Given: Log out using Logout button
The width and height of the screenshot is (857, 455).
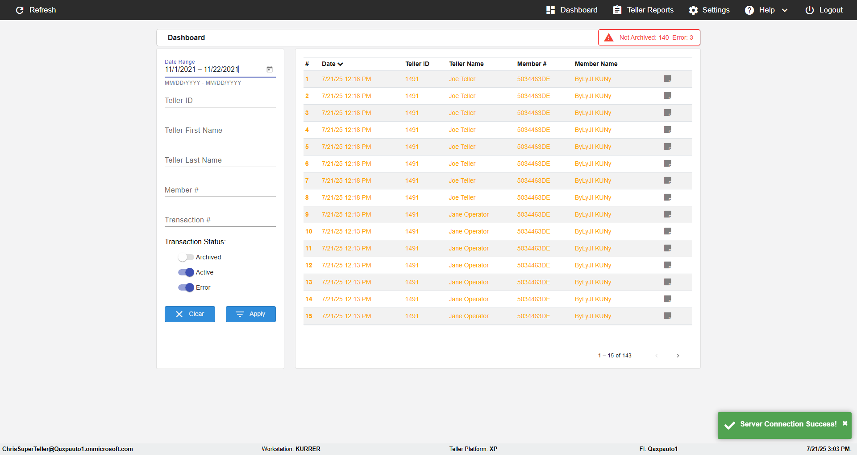Looking at the screenshot, I should coord(824,10).
